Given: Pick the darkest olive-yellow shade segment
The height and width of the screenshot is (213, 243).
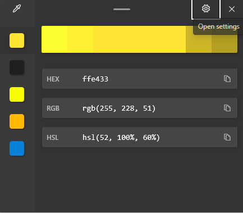Looking at the screenshot, I should tap(224, 44).
